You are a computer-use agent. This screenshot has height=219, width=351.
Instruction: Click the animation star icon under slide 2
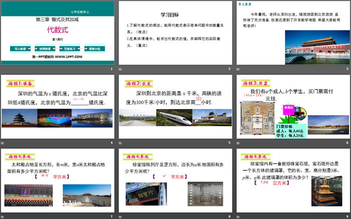tap(120, 69)
